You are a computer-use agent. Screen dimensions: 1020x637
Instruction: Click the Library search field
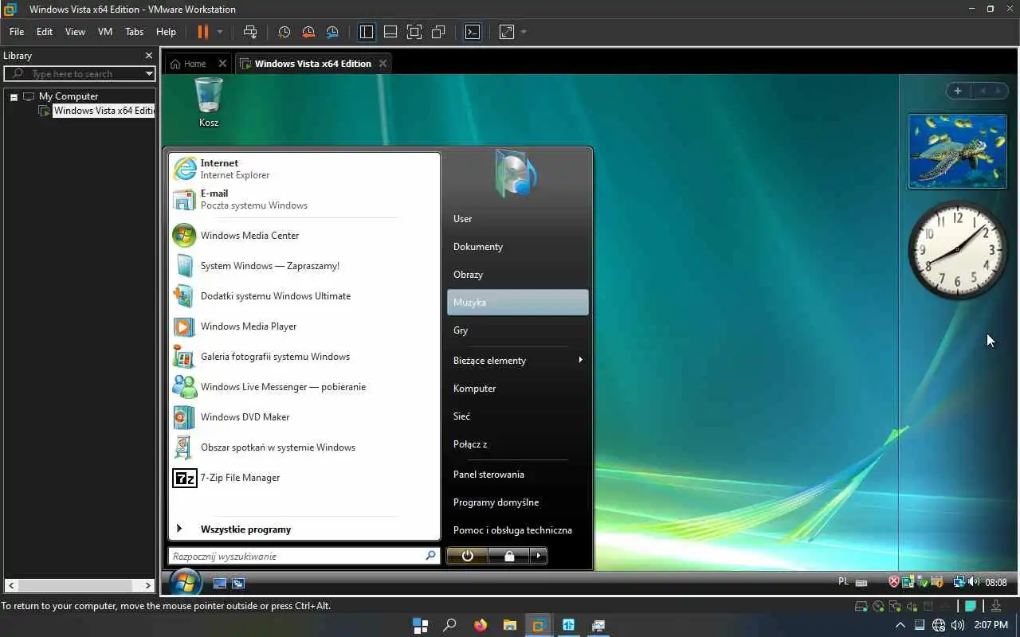[80, 73]
